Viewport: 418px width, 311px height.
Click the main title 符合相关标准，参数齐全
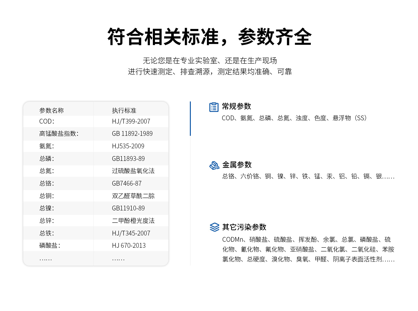click(x=210, y=37)
